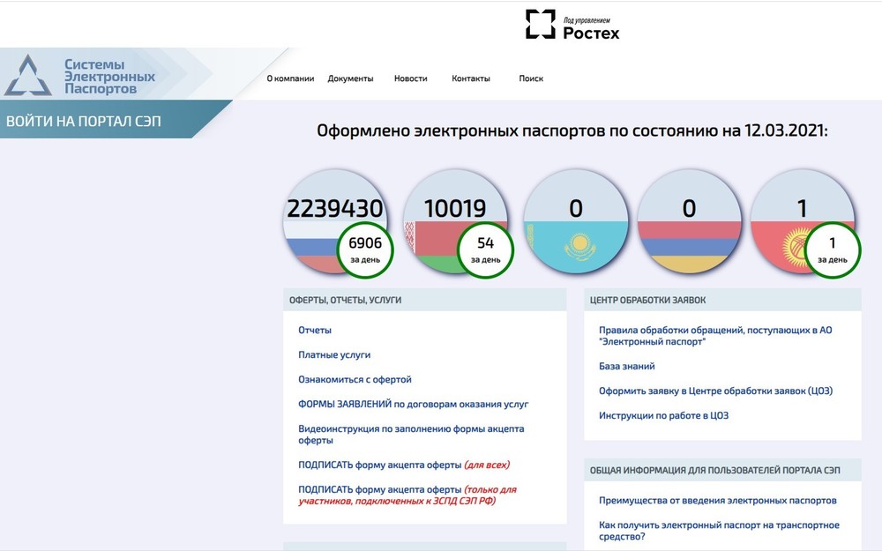Open Контакты in the navigation bar
Screen dimensions: 882x551
(x=470, y=78)
